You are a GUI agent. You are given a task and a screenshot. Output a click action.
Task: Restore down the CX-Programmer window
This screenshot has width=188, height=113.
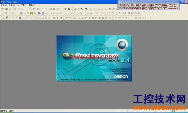tap(183, 2)
